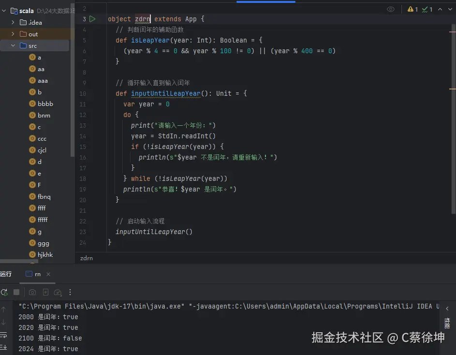Viewport: 456px width, 355px height.
Task: Rerun the rn program
Action: 3,292
